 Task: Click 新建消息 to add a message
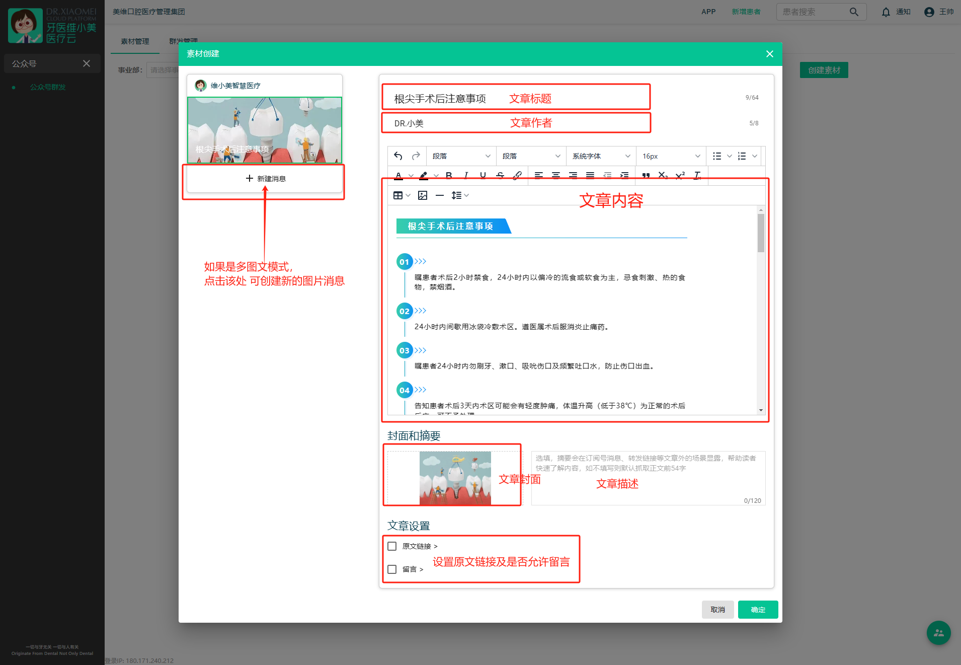(x=265, y=179)
